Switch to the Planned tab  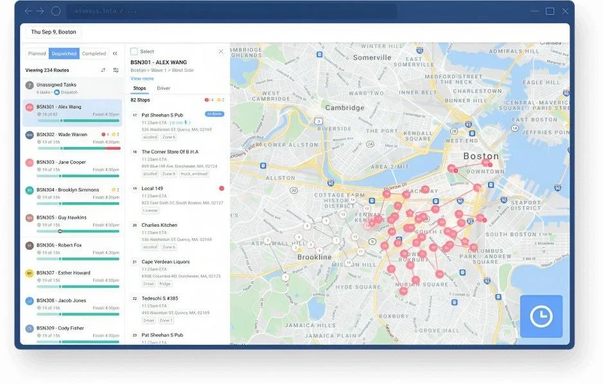(37, 53)
